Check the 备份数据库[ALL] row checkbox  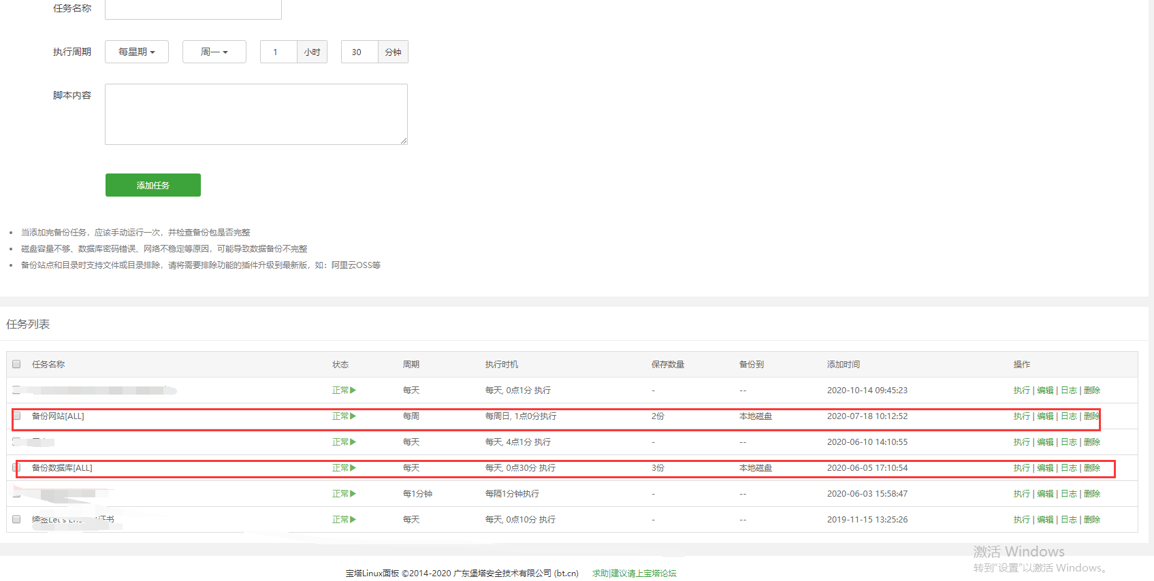(16, 467)
